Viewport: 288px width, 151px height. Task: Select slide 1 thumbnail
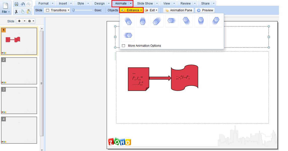pos(19,41)
